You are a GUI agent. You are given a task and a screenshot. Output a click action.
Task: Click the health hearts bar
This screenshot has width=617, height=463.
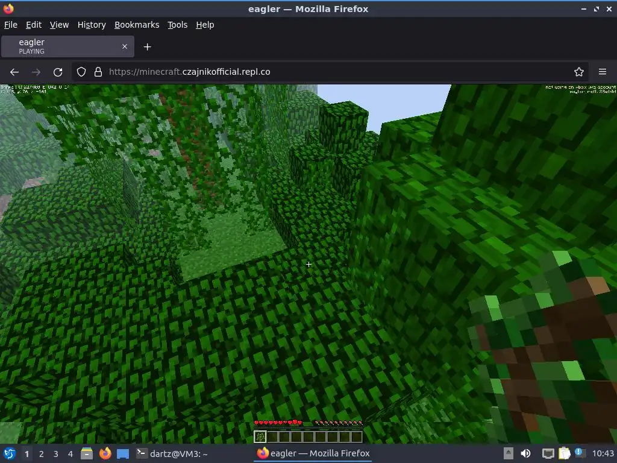[x=278, y=423]
